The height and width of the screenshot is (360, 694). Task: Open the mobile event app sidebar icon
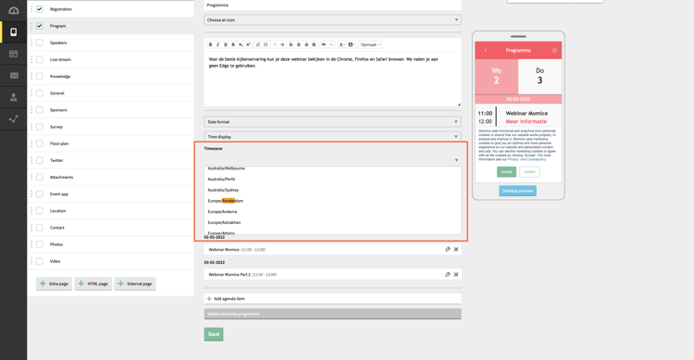coord(13,31)
